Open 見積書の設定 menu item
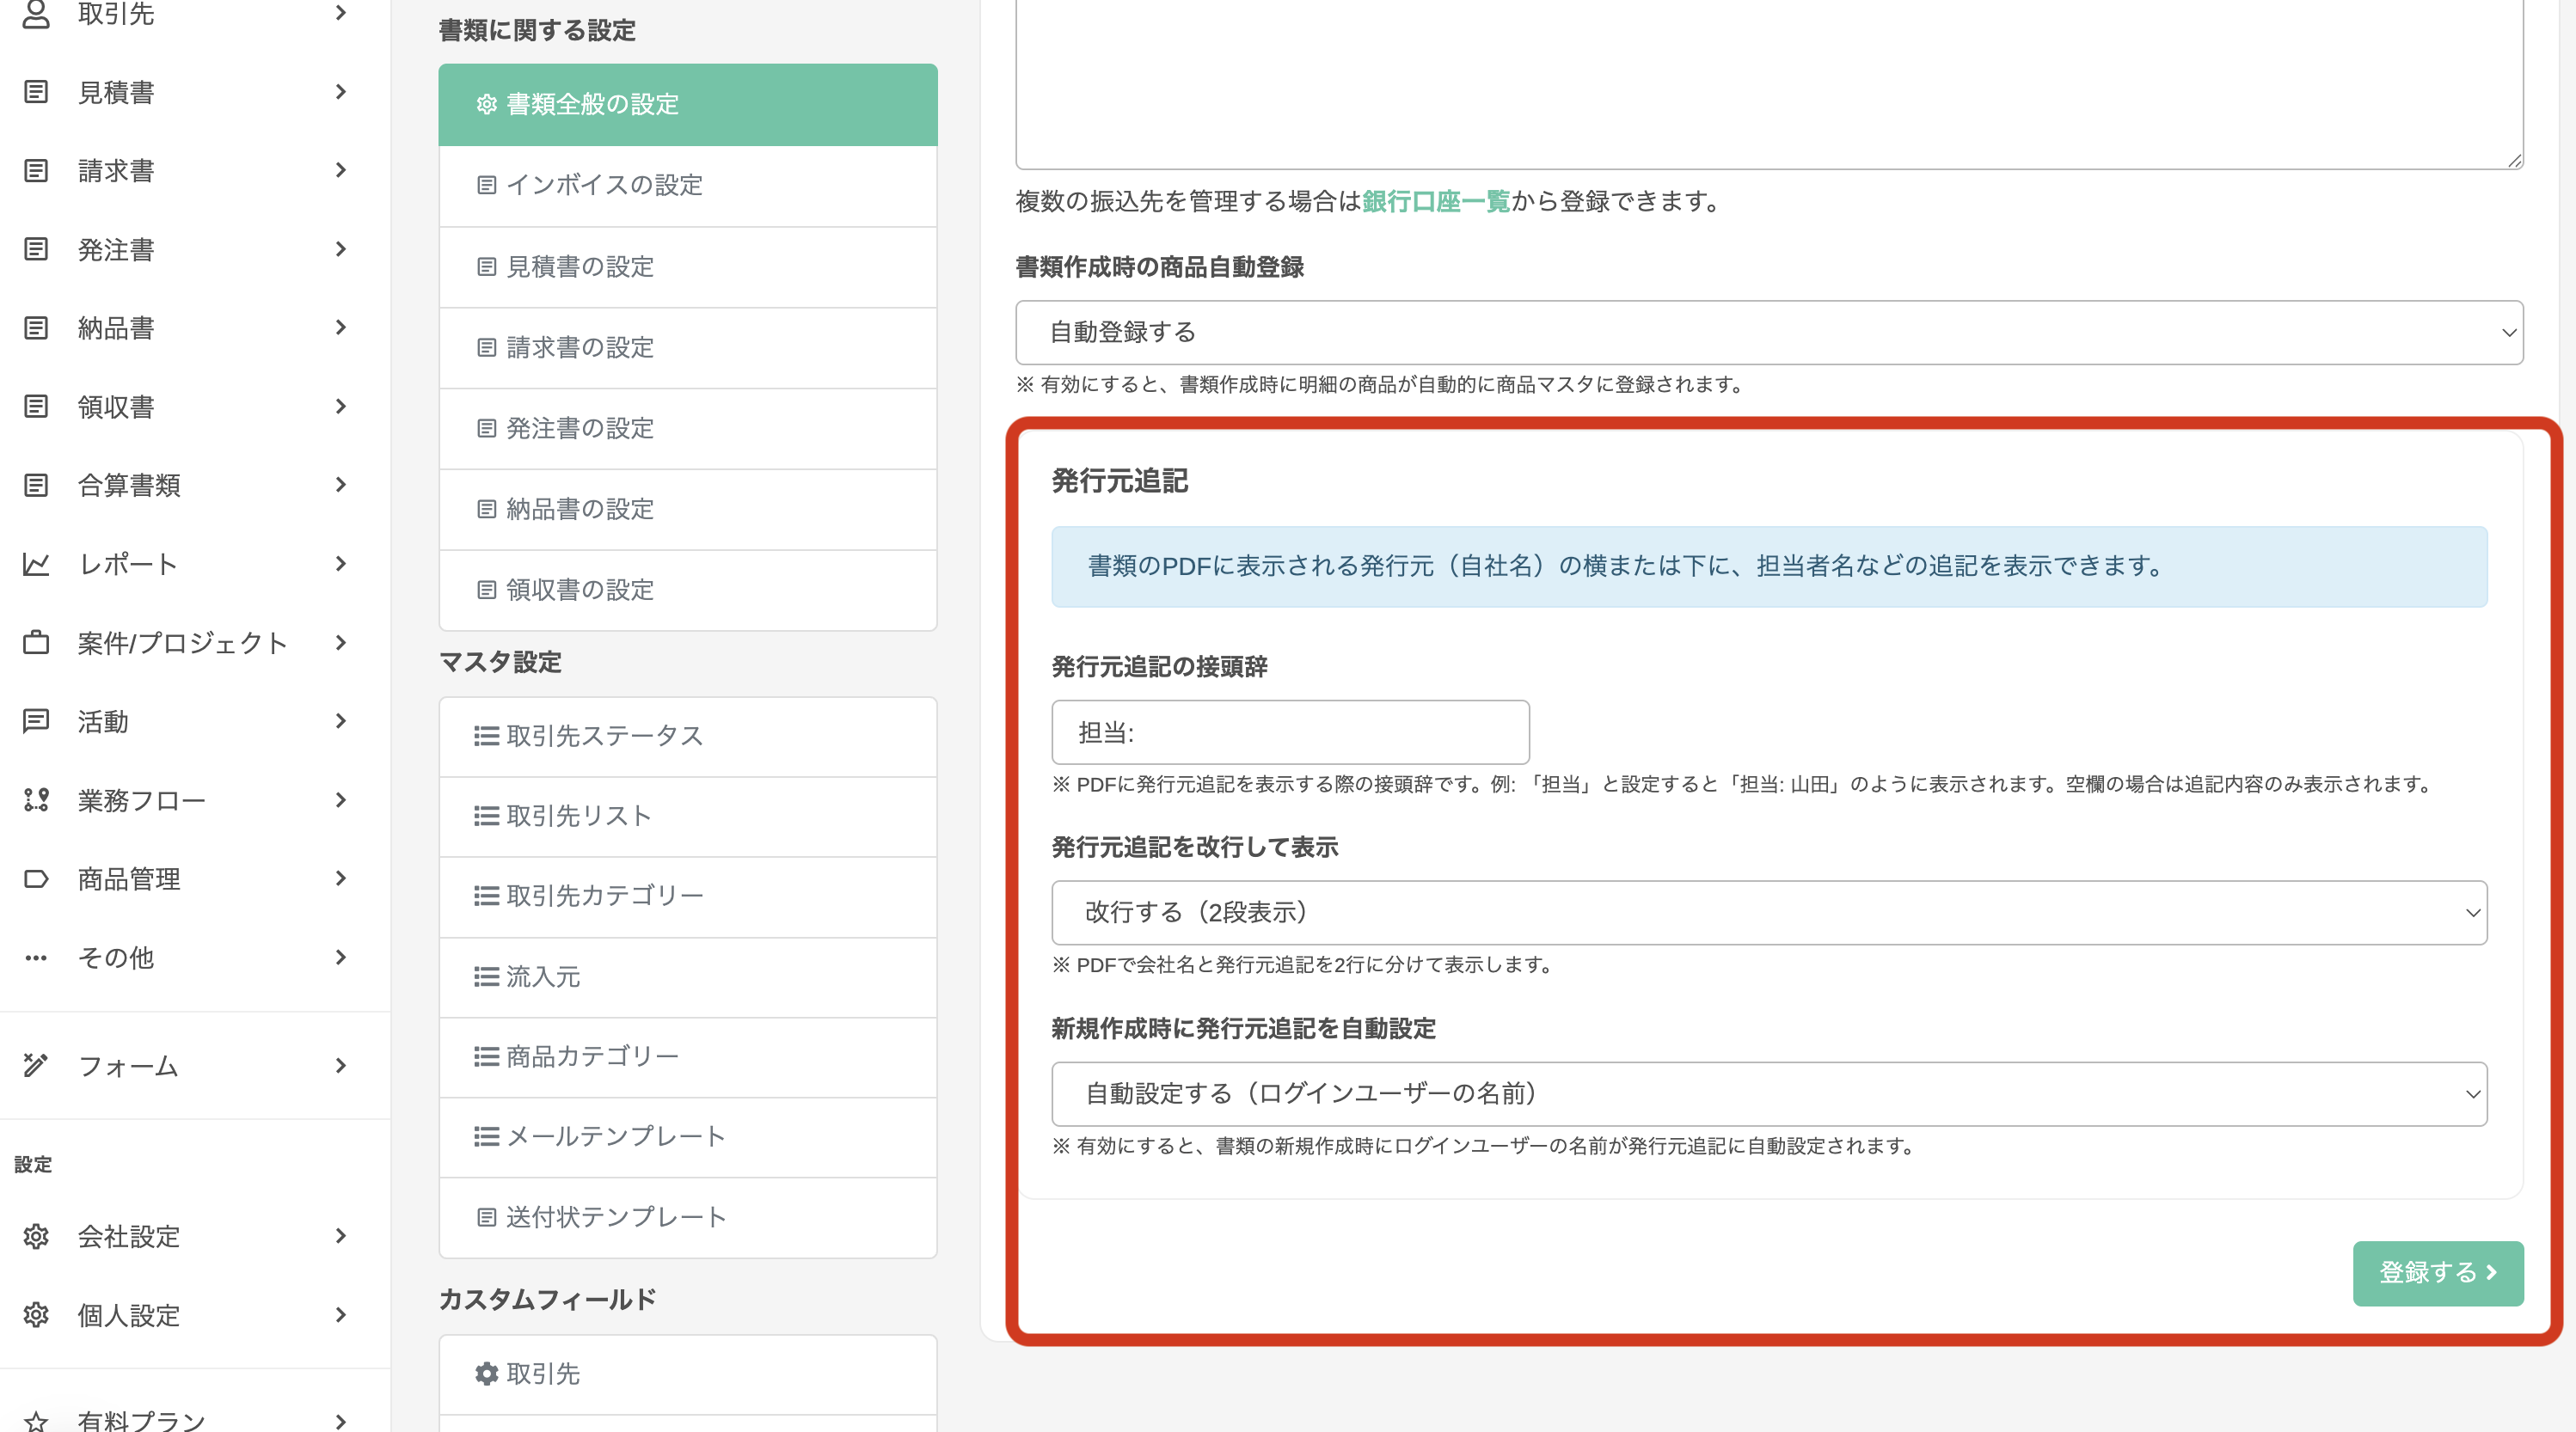Screen dimensions: 2576x1432 click(x=688, y=267)
